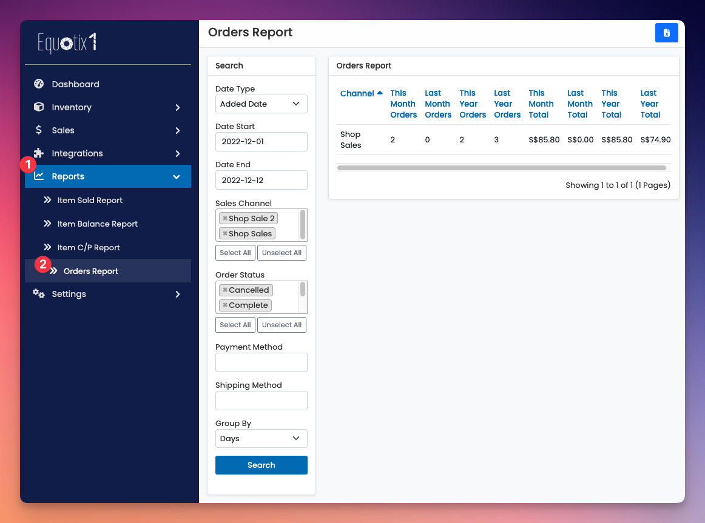Viewport: 705px width, 523px height.
Task: Click the Reports menu label
Action: pyautogui.click(x=68, y=176)
